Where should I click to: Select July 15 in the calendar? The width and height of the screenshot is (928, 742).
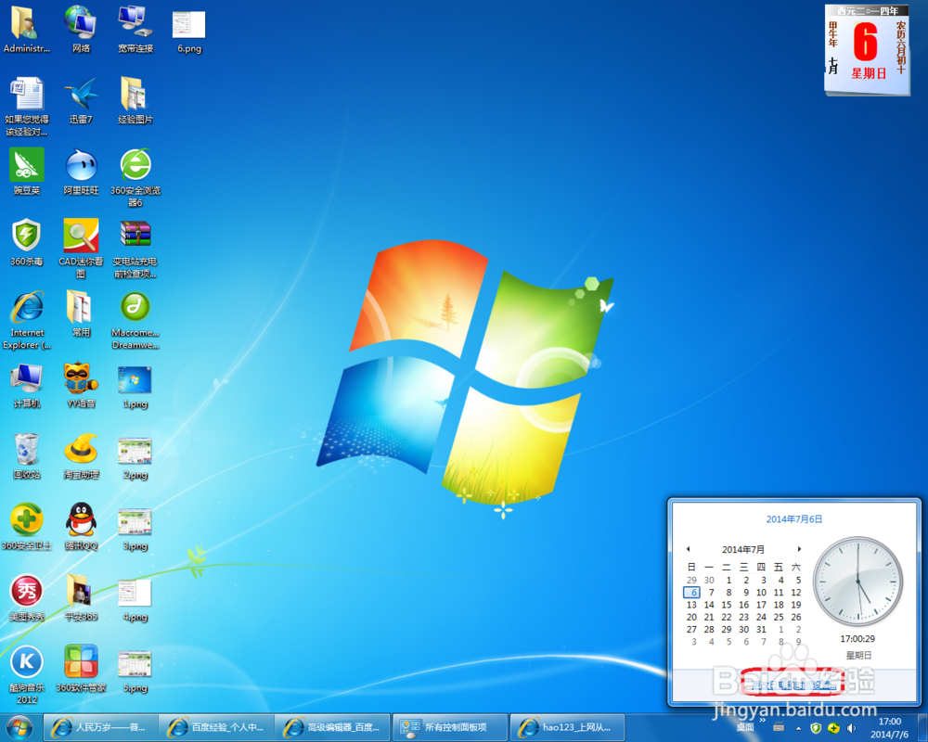(x=727, y=605)
